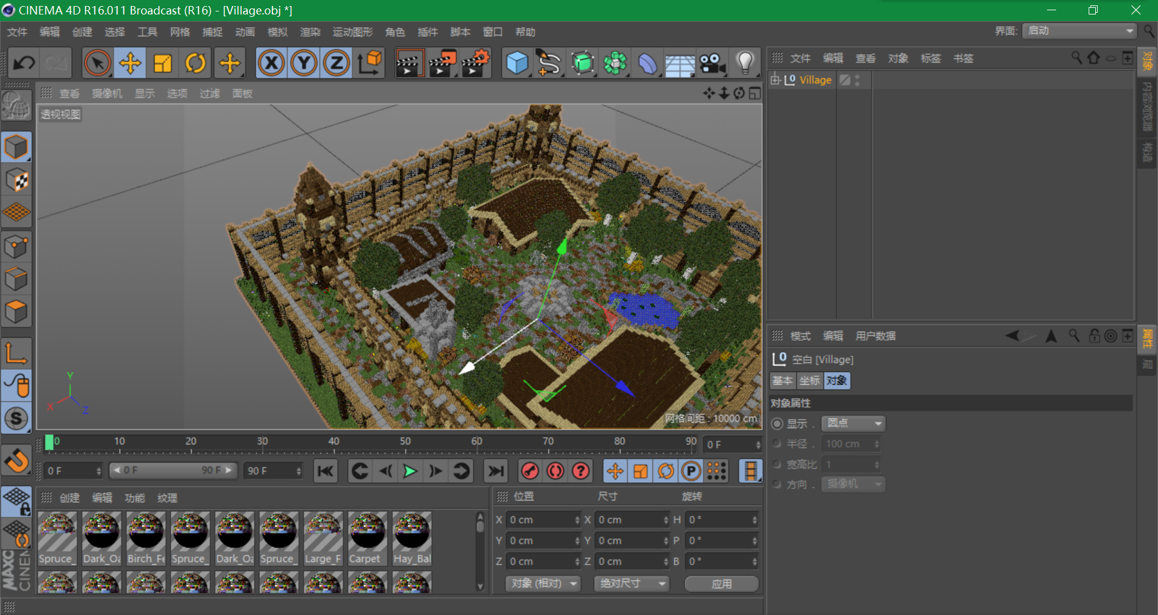Switch to Polygons mode
This screenshot has height=615, width=1158.
(16, 312)
